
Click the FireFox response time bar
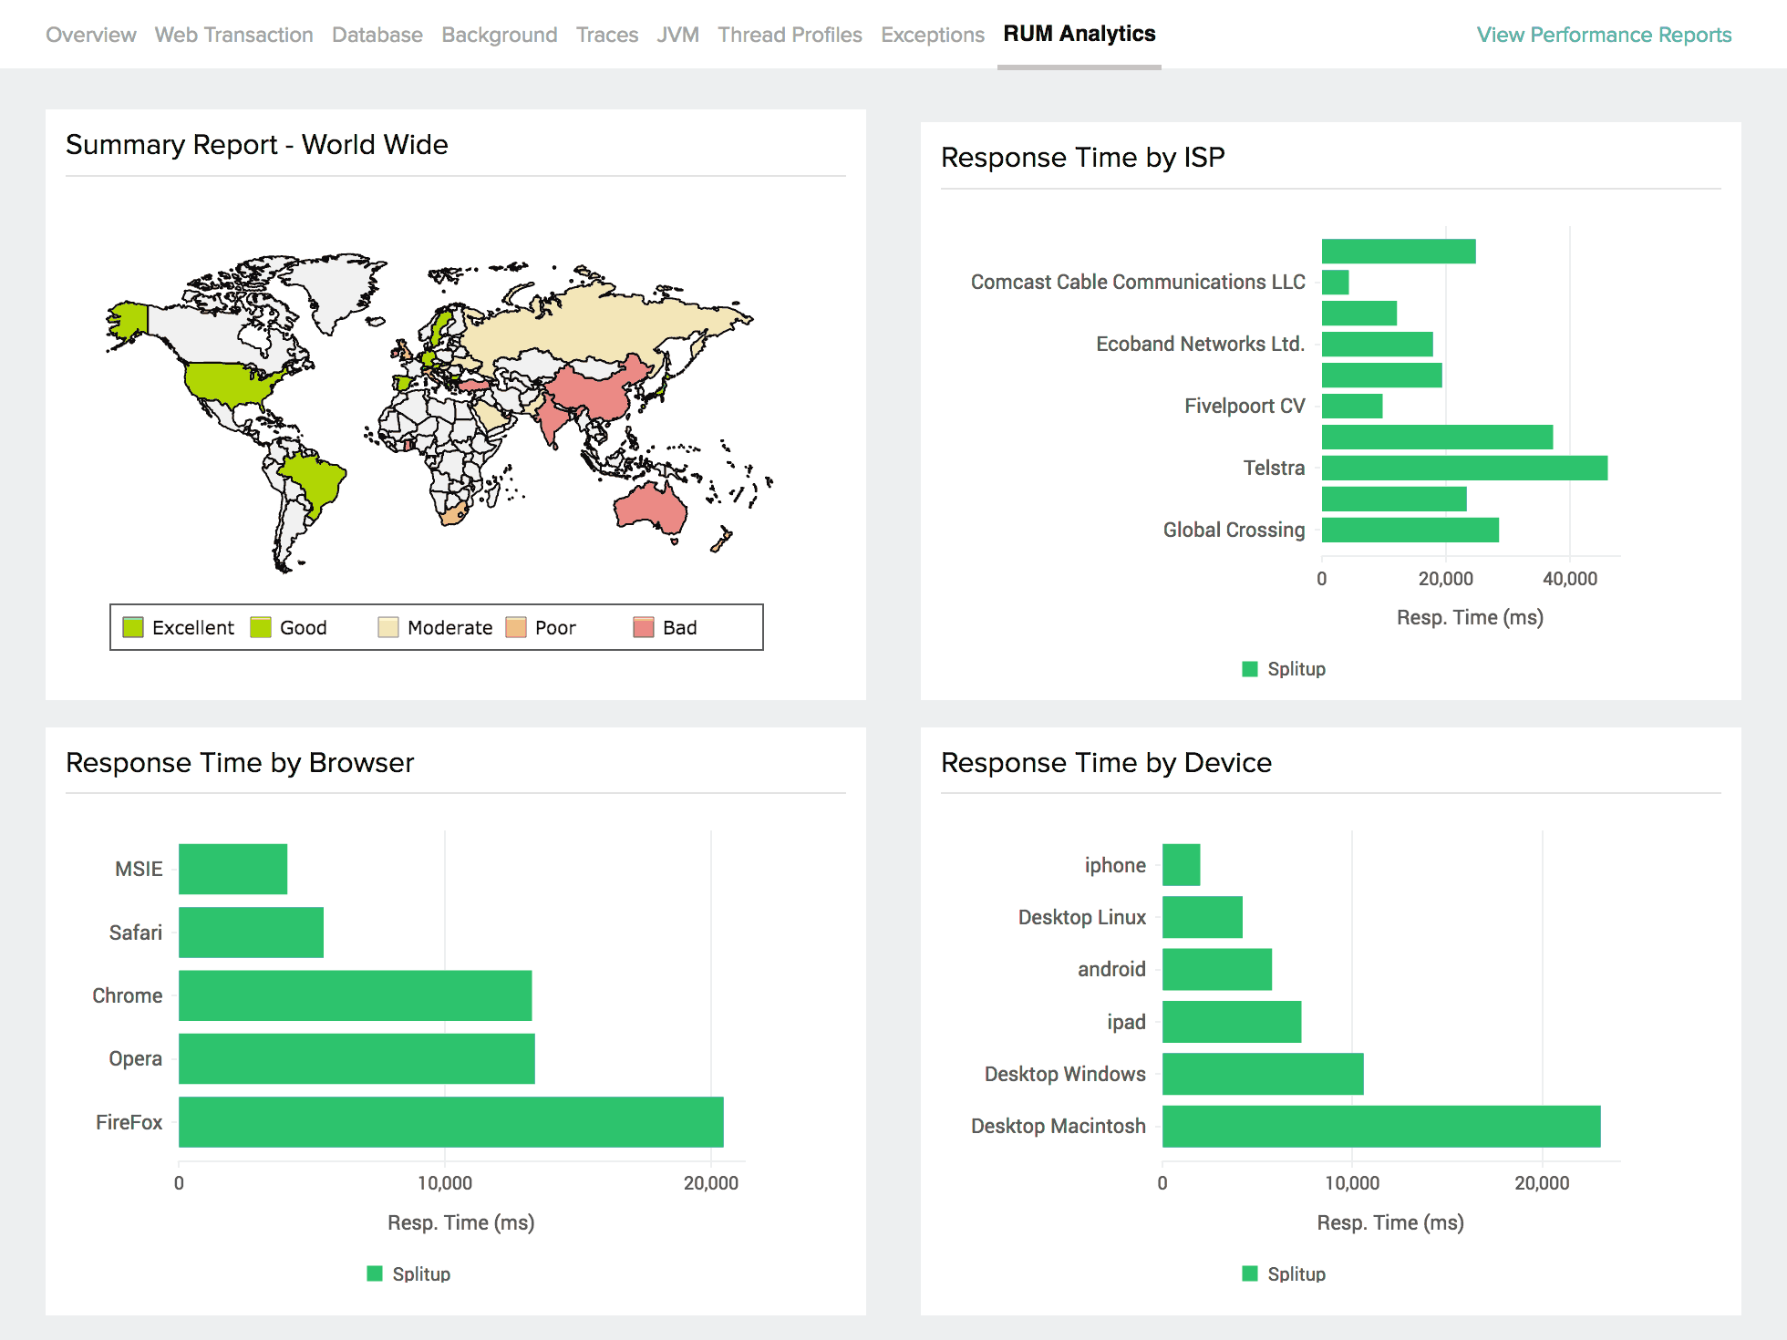(x=450, y=1122)
